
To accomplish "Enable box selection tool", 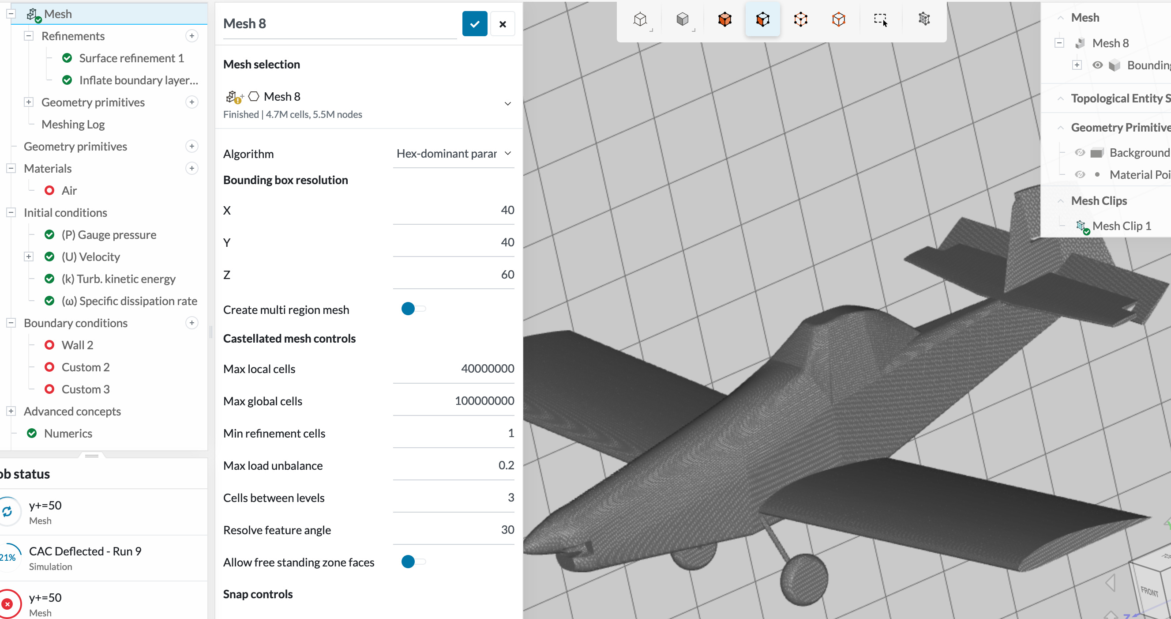I will [880, 19].
